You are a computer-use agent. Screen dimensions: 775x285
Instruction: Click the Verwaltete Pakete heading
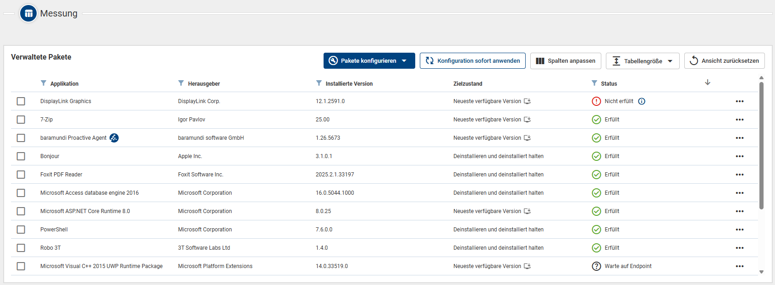coord(41,57)
